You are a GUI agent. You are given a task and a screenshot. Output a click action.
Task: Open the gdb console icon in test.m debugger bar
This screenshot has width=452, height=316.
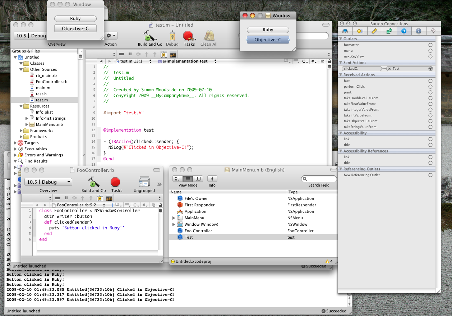coord(173,54)
